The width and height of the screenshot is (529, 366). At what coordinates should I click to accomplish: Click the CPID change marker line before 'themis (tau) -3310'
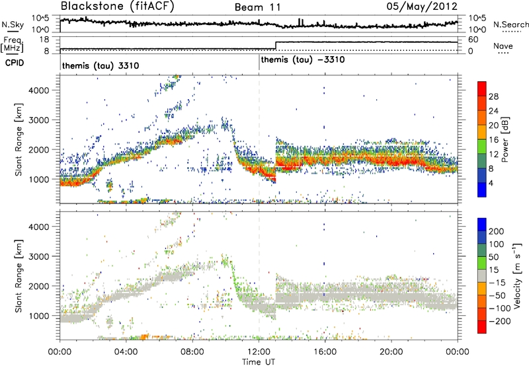[x=259, y=62]
